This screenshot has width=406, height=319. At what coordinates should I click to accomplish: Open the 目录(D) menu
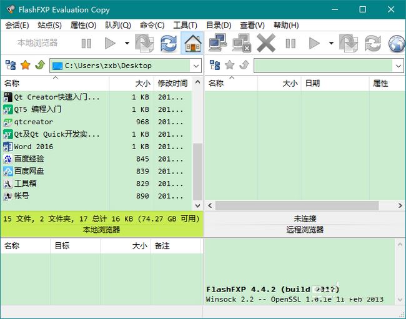pyautogui.click(x=219, y=26)
